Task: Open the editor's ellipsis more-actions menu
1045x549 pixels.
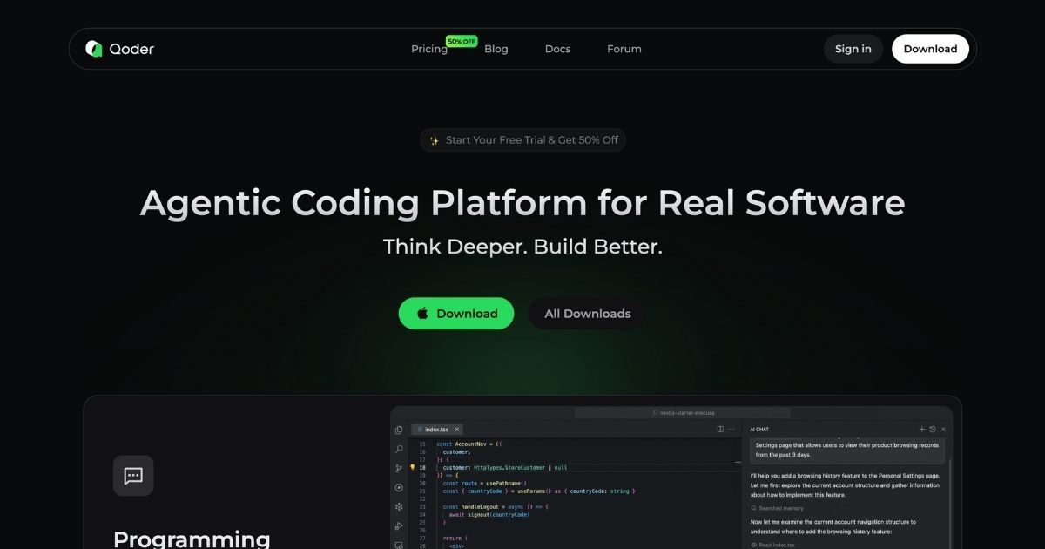Action: (x=731, y=429)
